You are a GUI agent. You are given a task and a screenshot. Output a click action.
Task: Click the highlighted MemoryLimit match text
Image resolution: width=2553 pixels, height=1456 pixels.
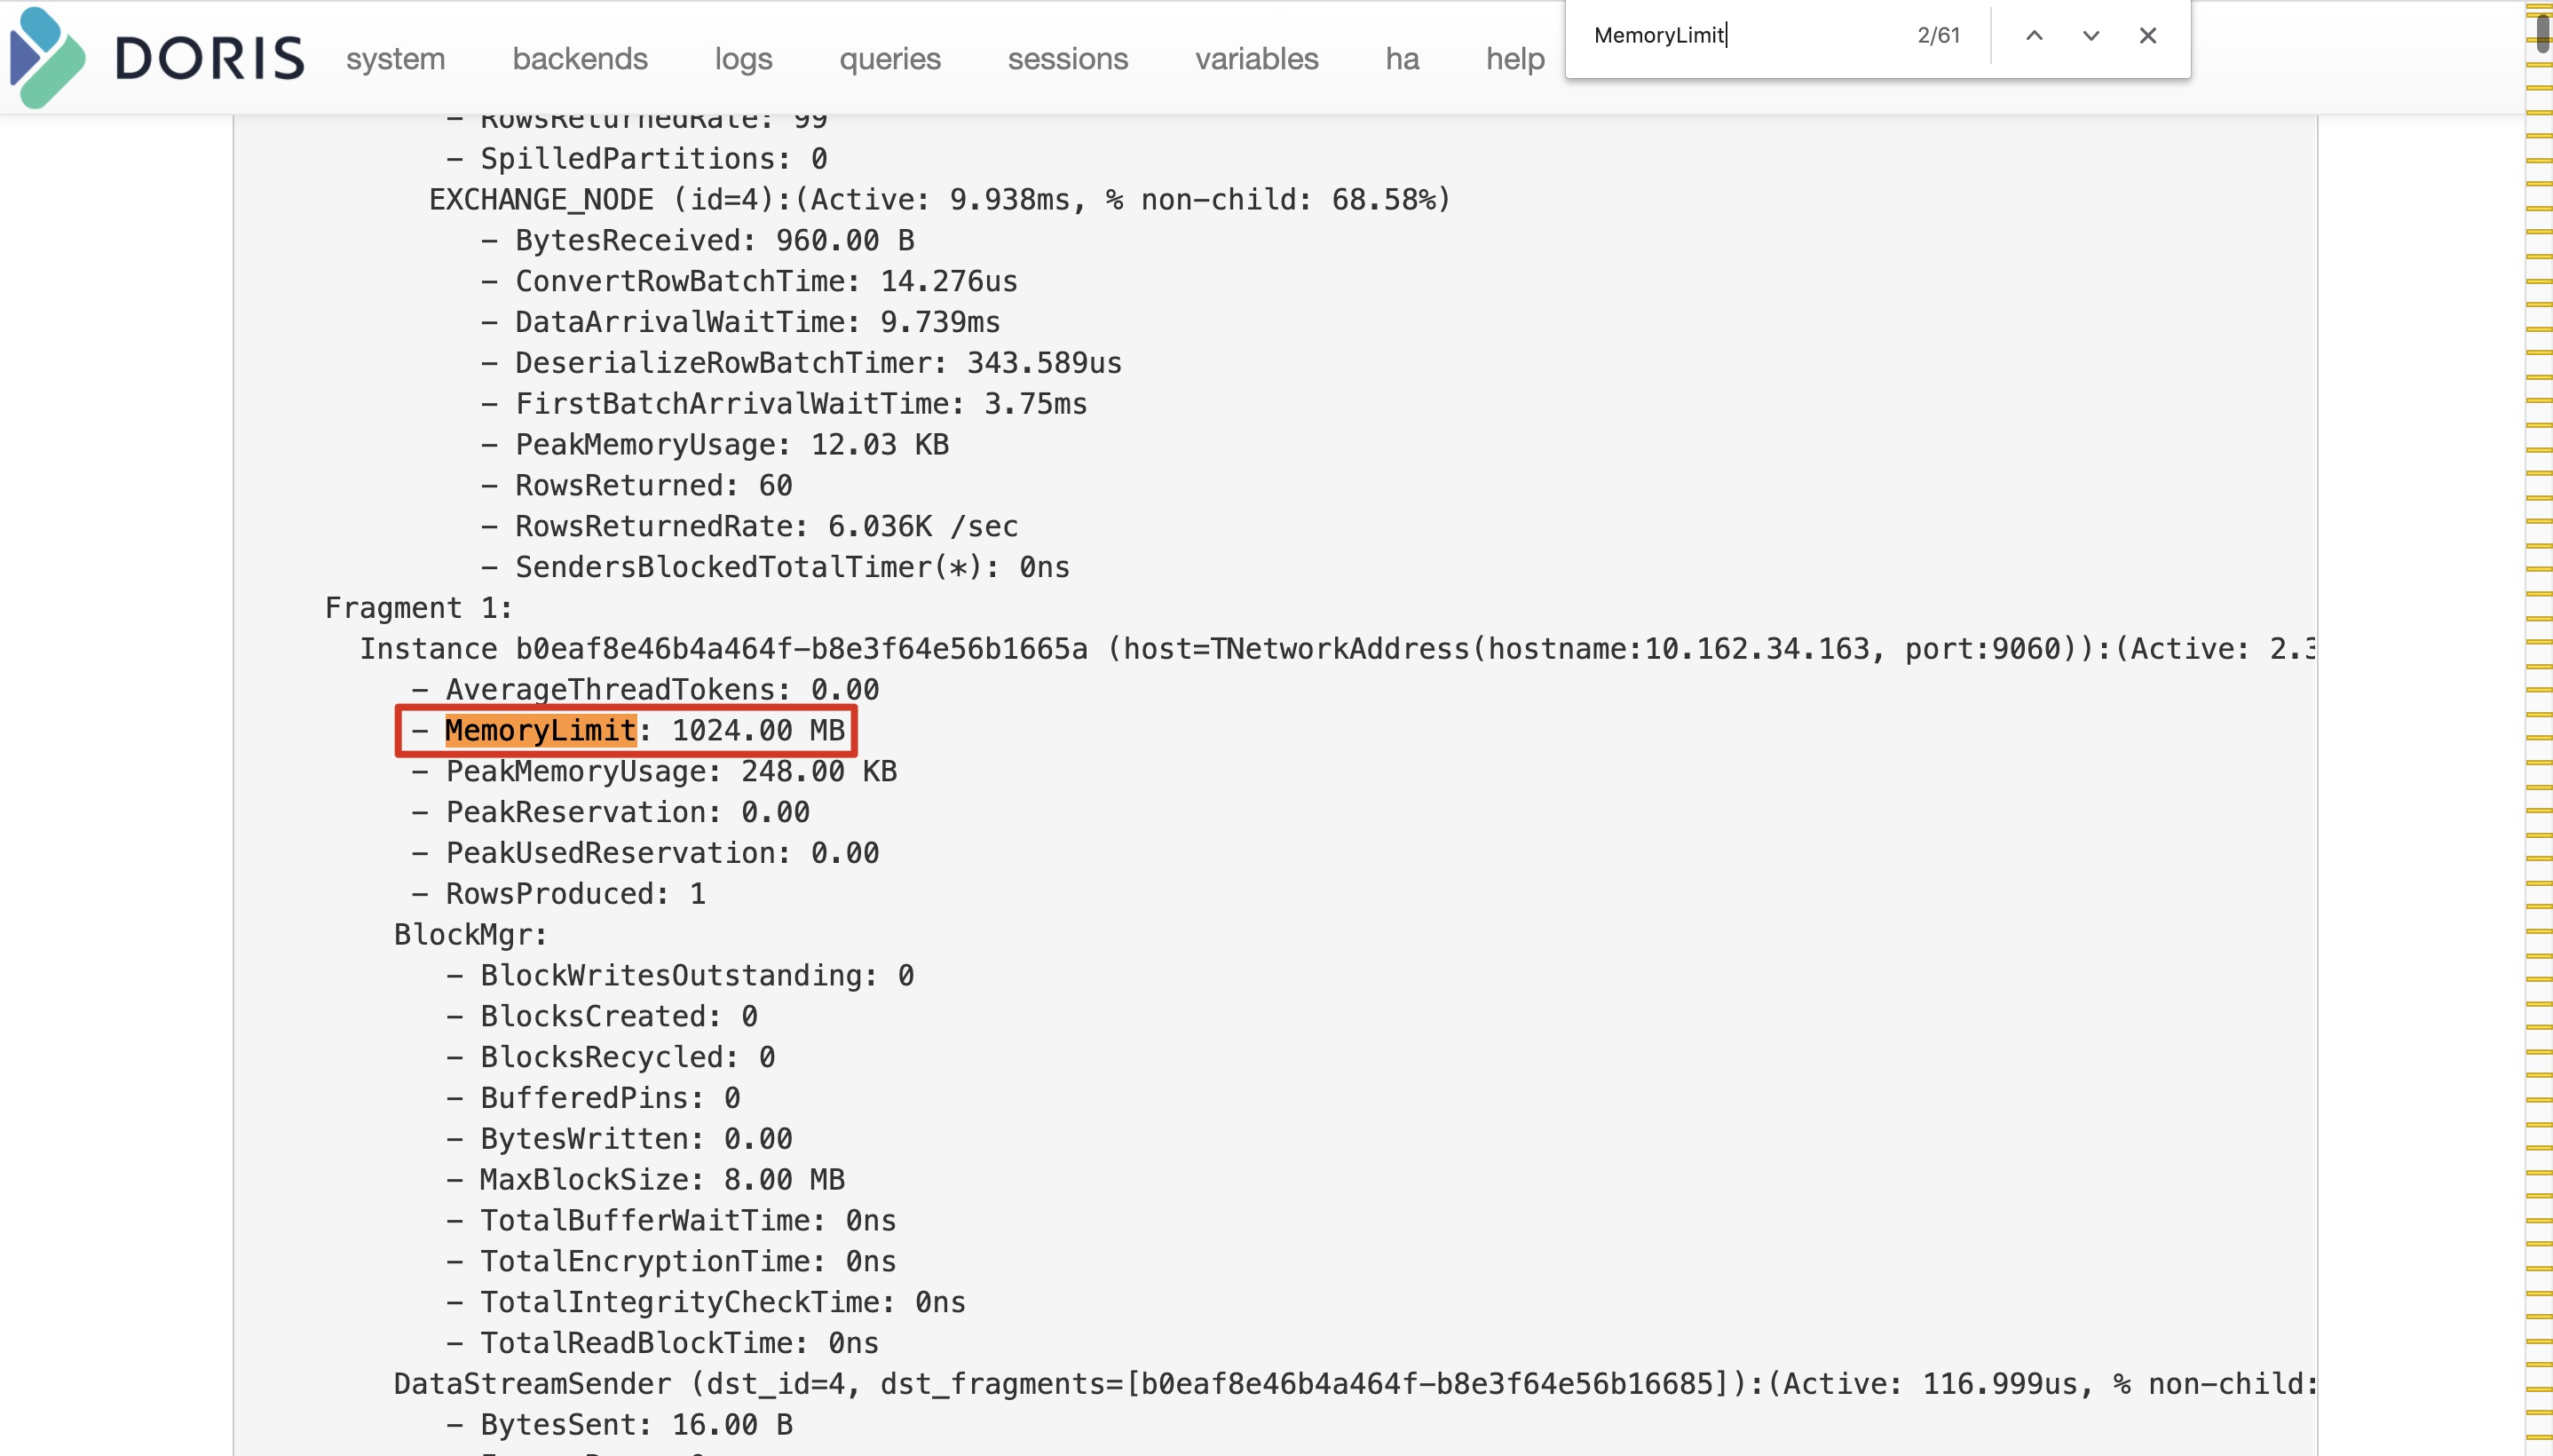tap(540, 731)
